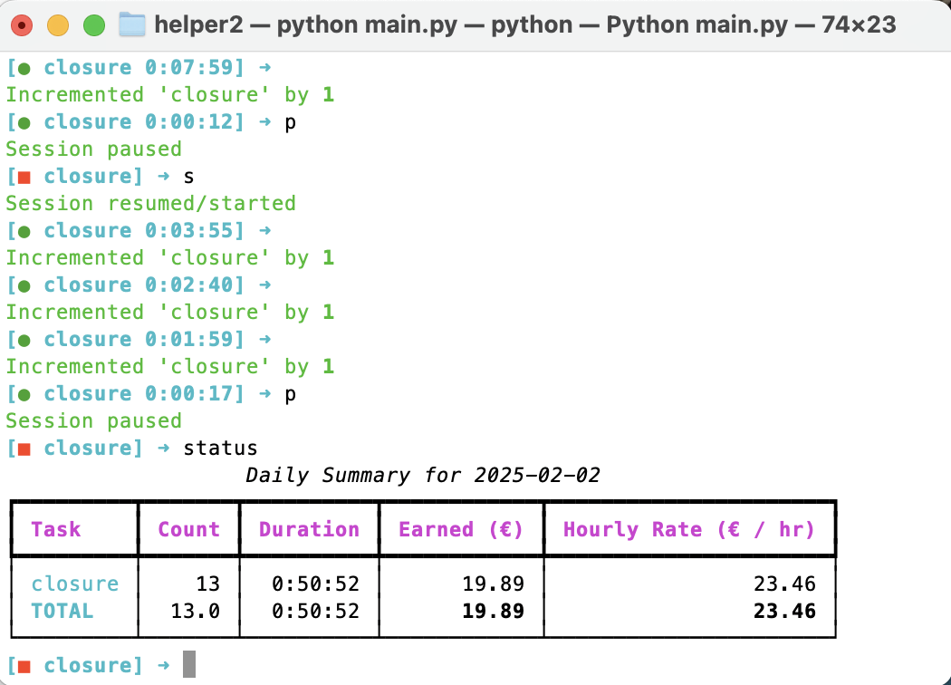This screenshot has width=951, height=685.
Task: Click the 'closure' task cell in the table
Action: (74, 584)
